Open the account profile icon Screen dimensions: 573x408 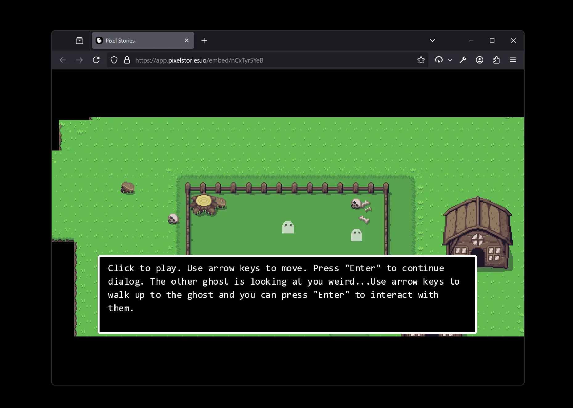coord(479,60)
